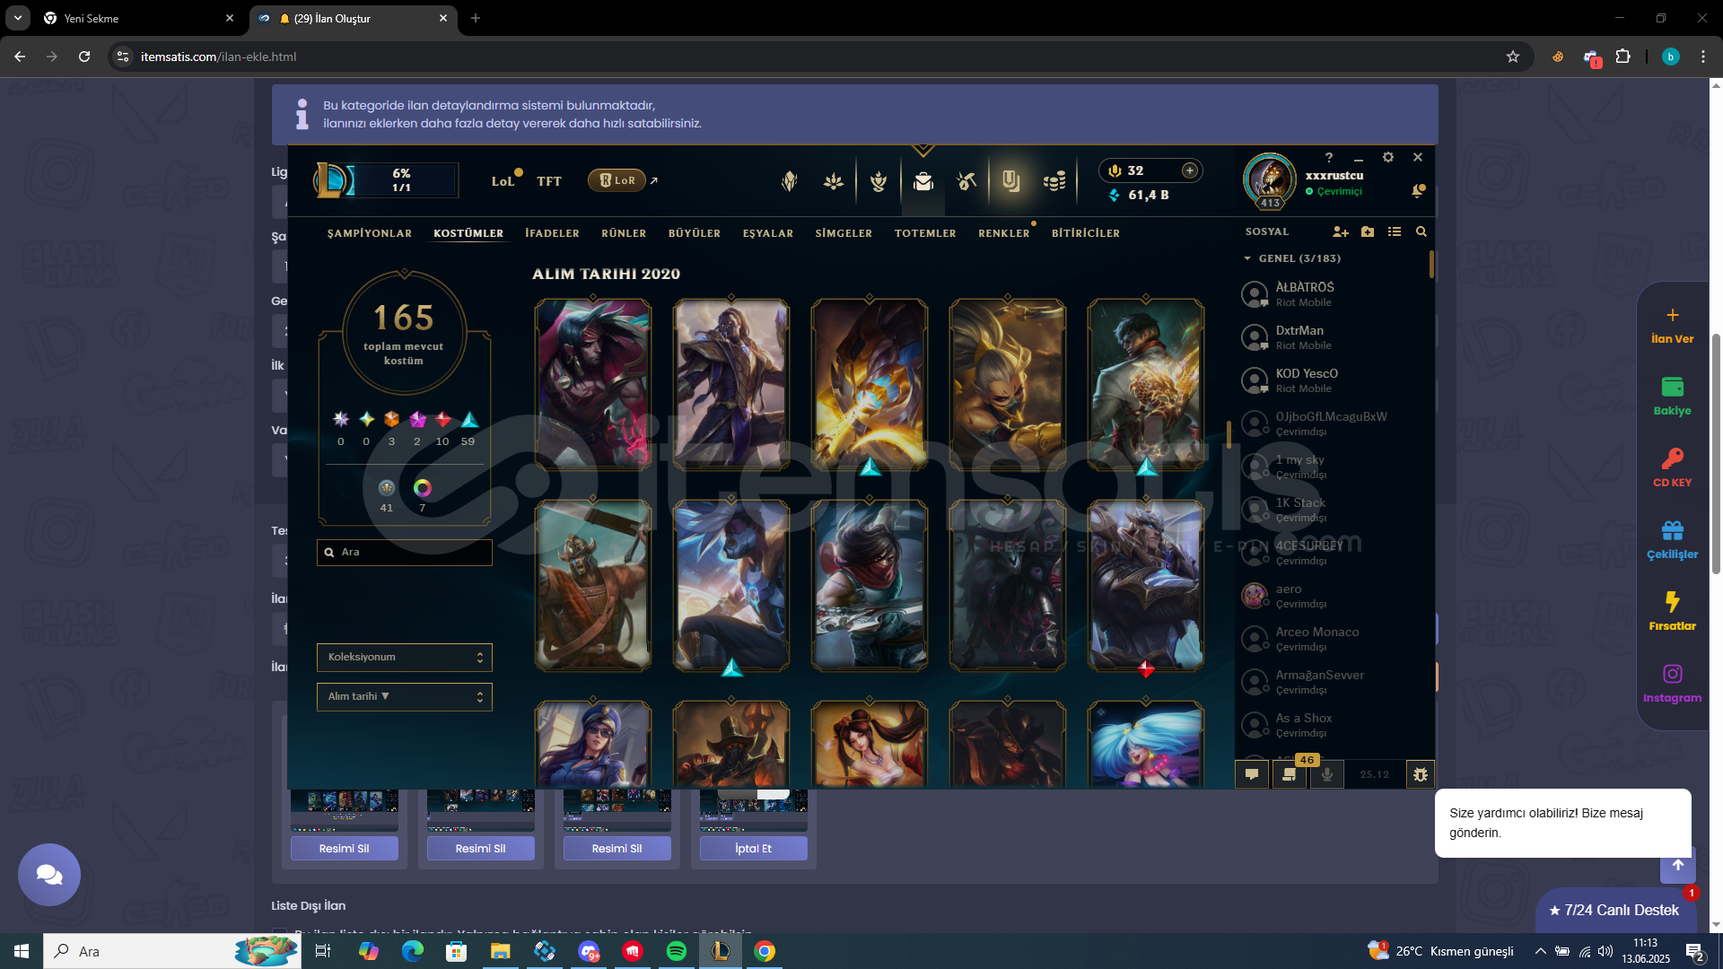Switch to RÜNLER tab
1723x969 pixels.
[x=624, y=233]
